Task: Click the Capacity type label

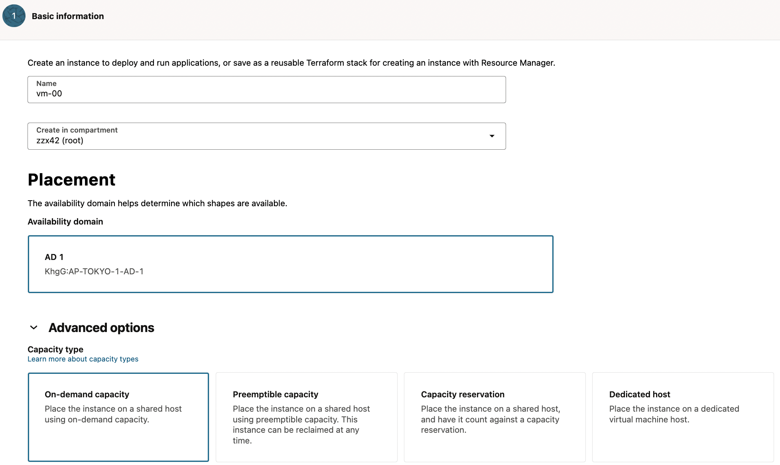Action: (55, 350)
